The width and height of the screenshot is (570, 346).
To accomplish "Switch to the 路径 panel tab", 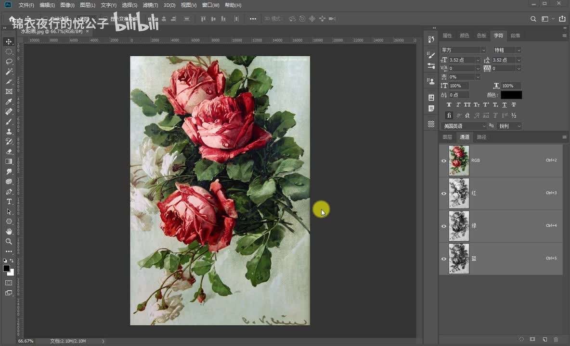I will point(481,137).
